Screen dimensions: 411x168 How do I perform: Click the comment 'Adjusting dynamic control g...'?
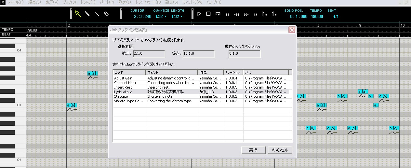tap(171, 78)
